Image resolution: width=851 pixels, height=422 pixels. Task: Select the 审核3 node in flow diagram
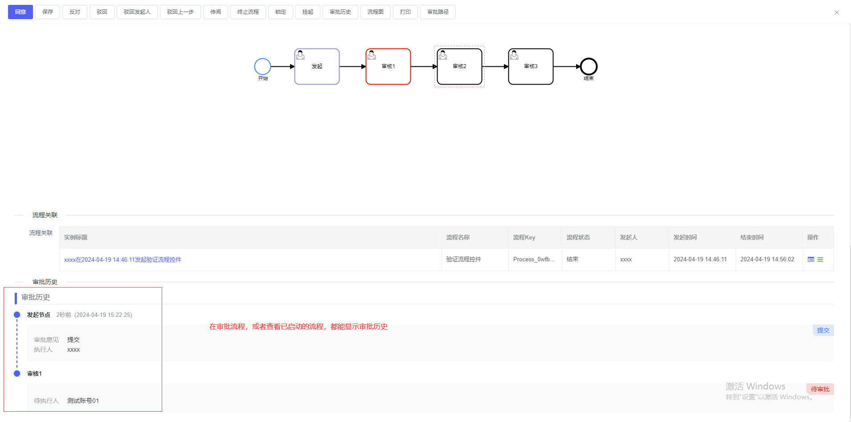531,66
